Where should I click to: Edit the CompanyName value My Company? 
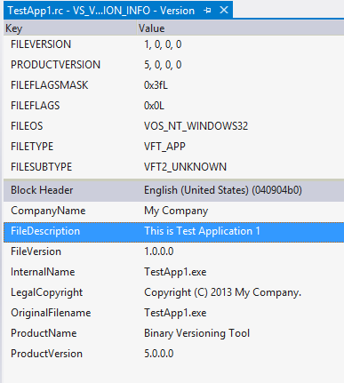pos(176,211)
